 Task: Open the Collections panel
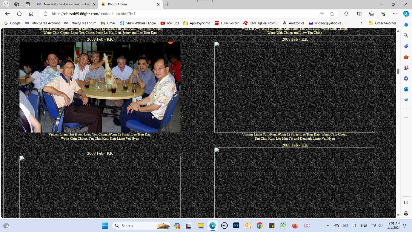click(x=371, y=14)
